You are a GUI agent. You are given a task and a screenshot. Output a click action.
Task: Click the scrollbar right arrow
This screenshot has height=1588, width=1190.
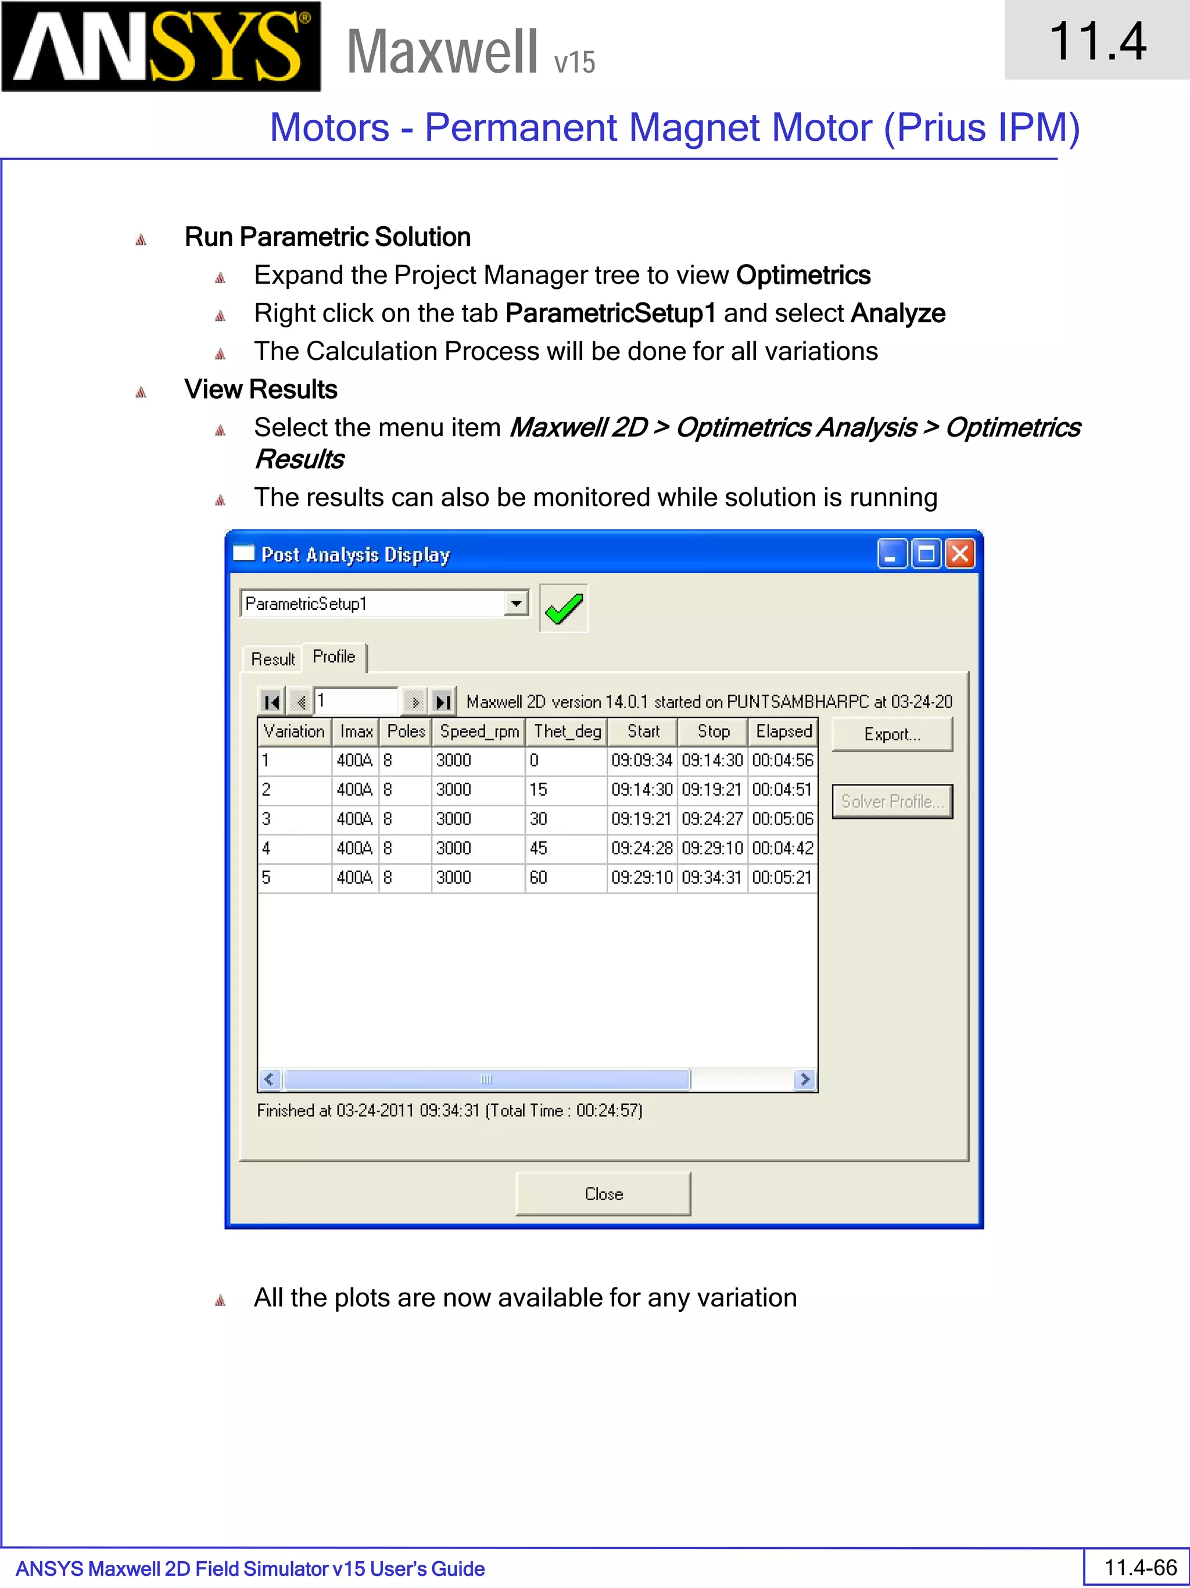pyautogui.click(x=805, y=1079)
